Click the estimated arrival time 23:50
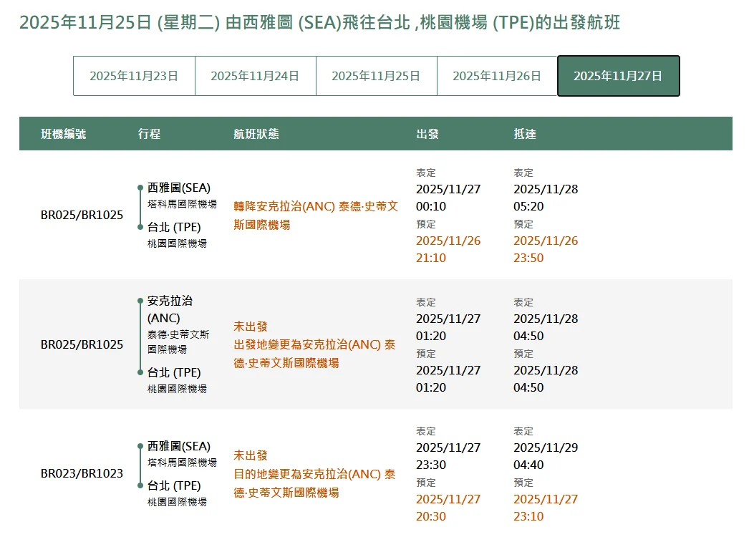Image resolution: width=754 pixels, height=537 pixels. tap(528, 258)
